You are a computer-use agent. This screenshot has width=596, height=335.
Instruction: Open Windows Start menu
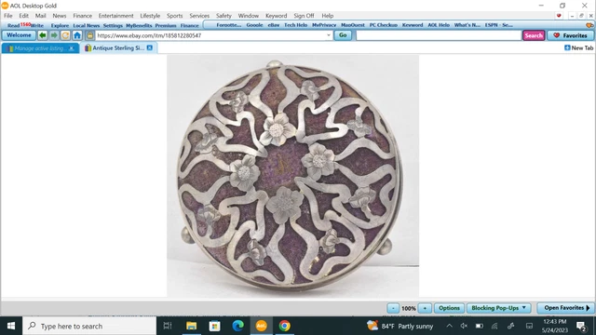coord(11,326)
